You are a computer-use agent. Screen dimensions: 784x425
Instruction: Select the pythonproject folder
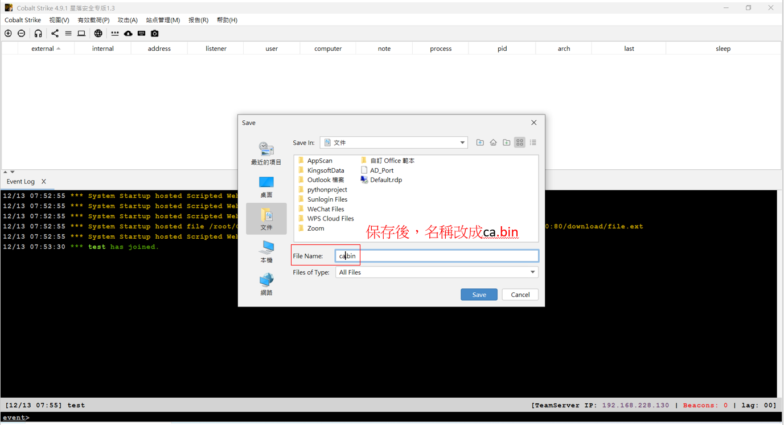(322, 190)
